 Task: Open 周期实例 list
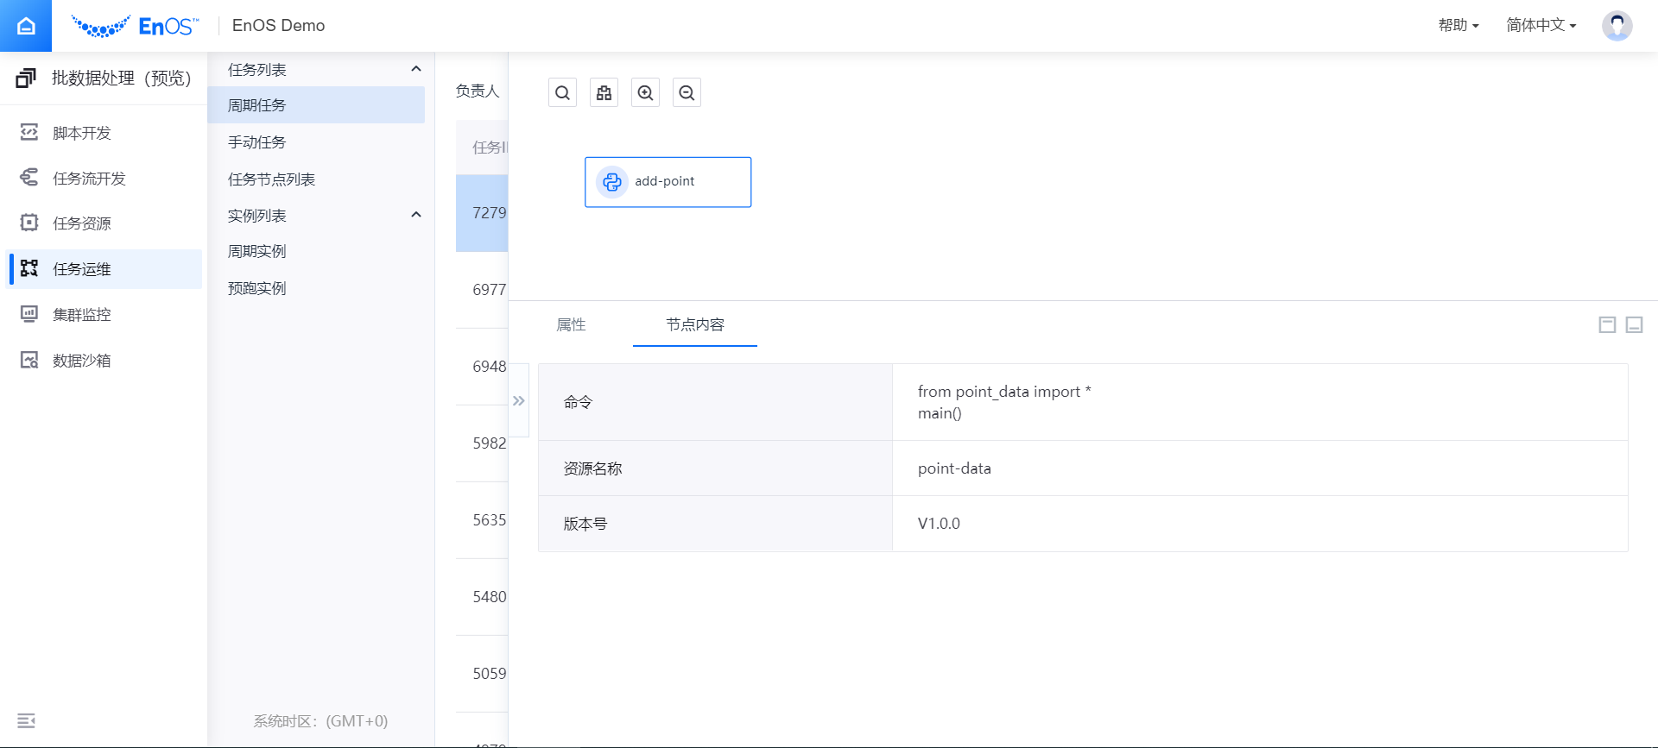257,252
